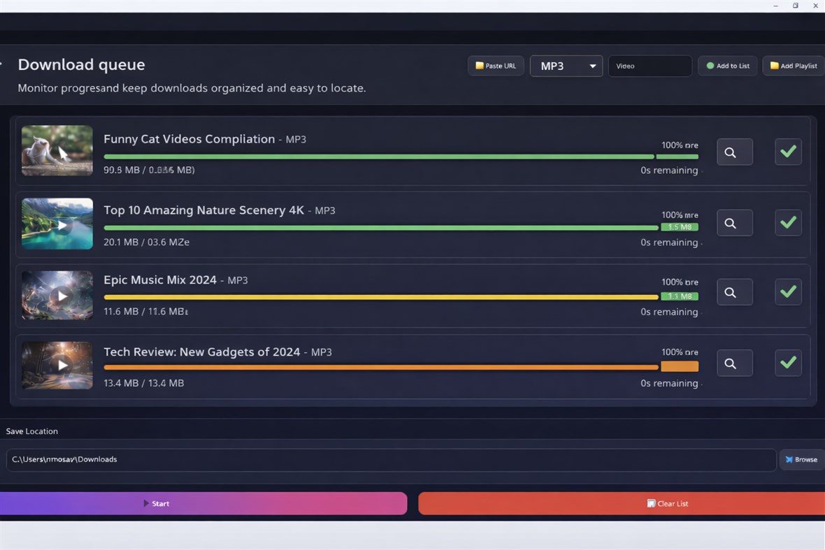The image size is (825, 550).
Task: Click the save location path field
Action: coord(391,460)
